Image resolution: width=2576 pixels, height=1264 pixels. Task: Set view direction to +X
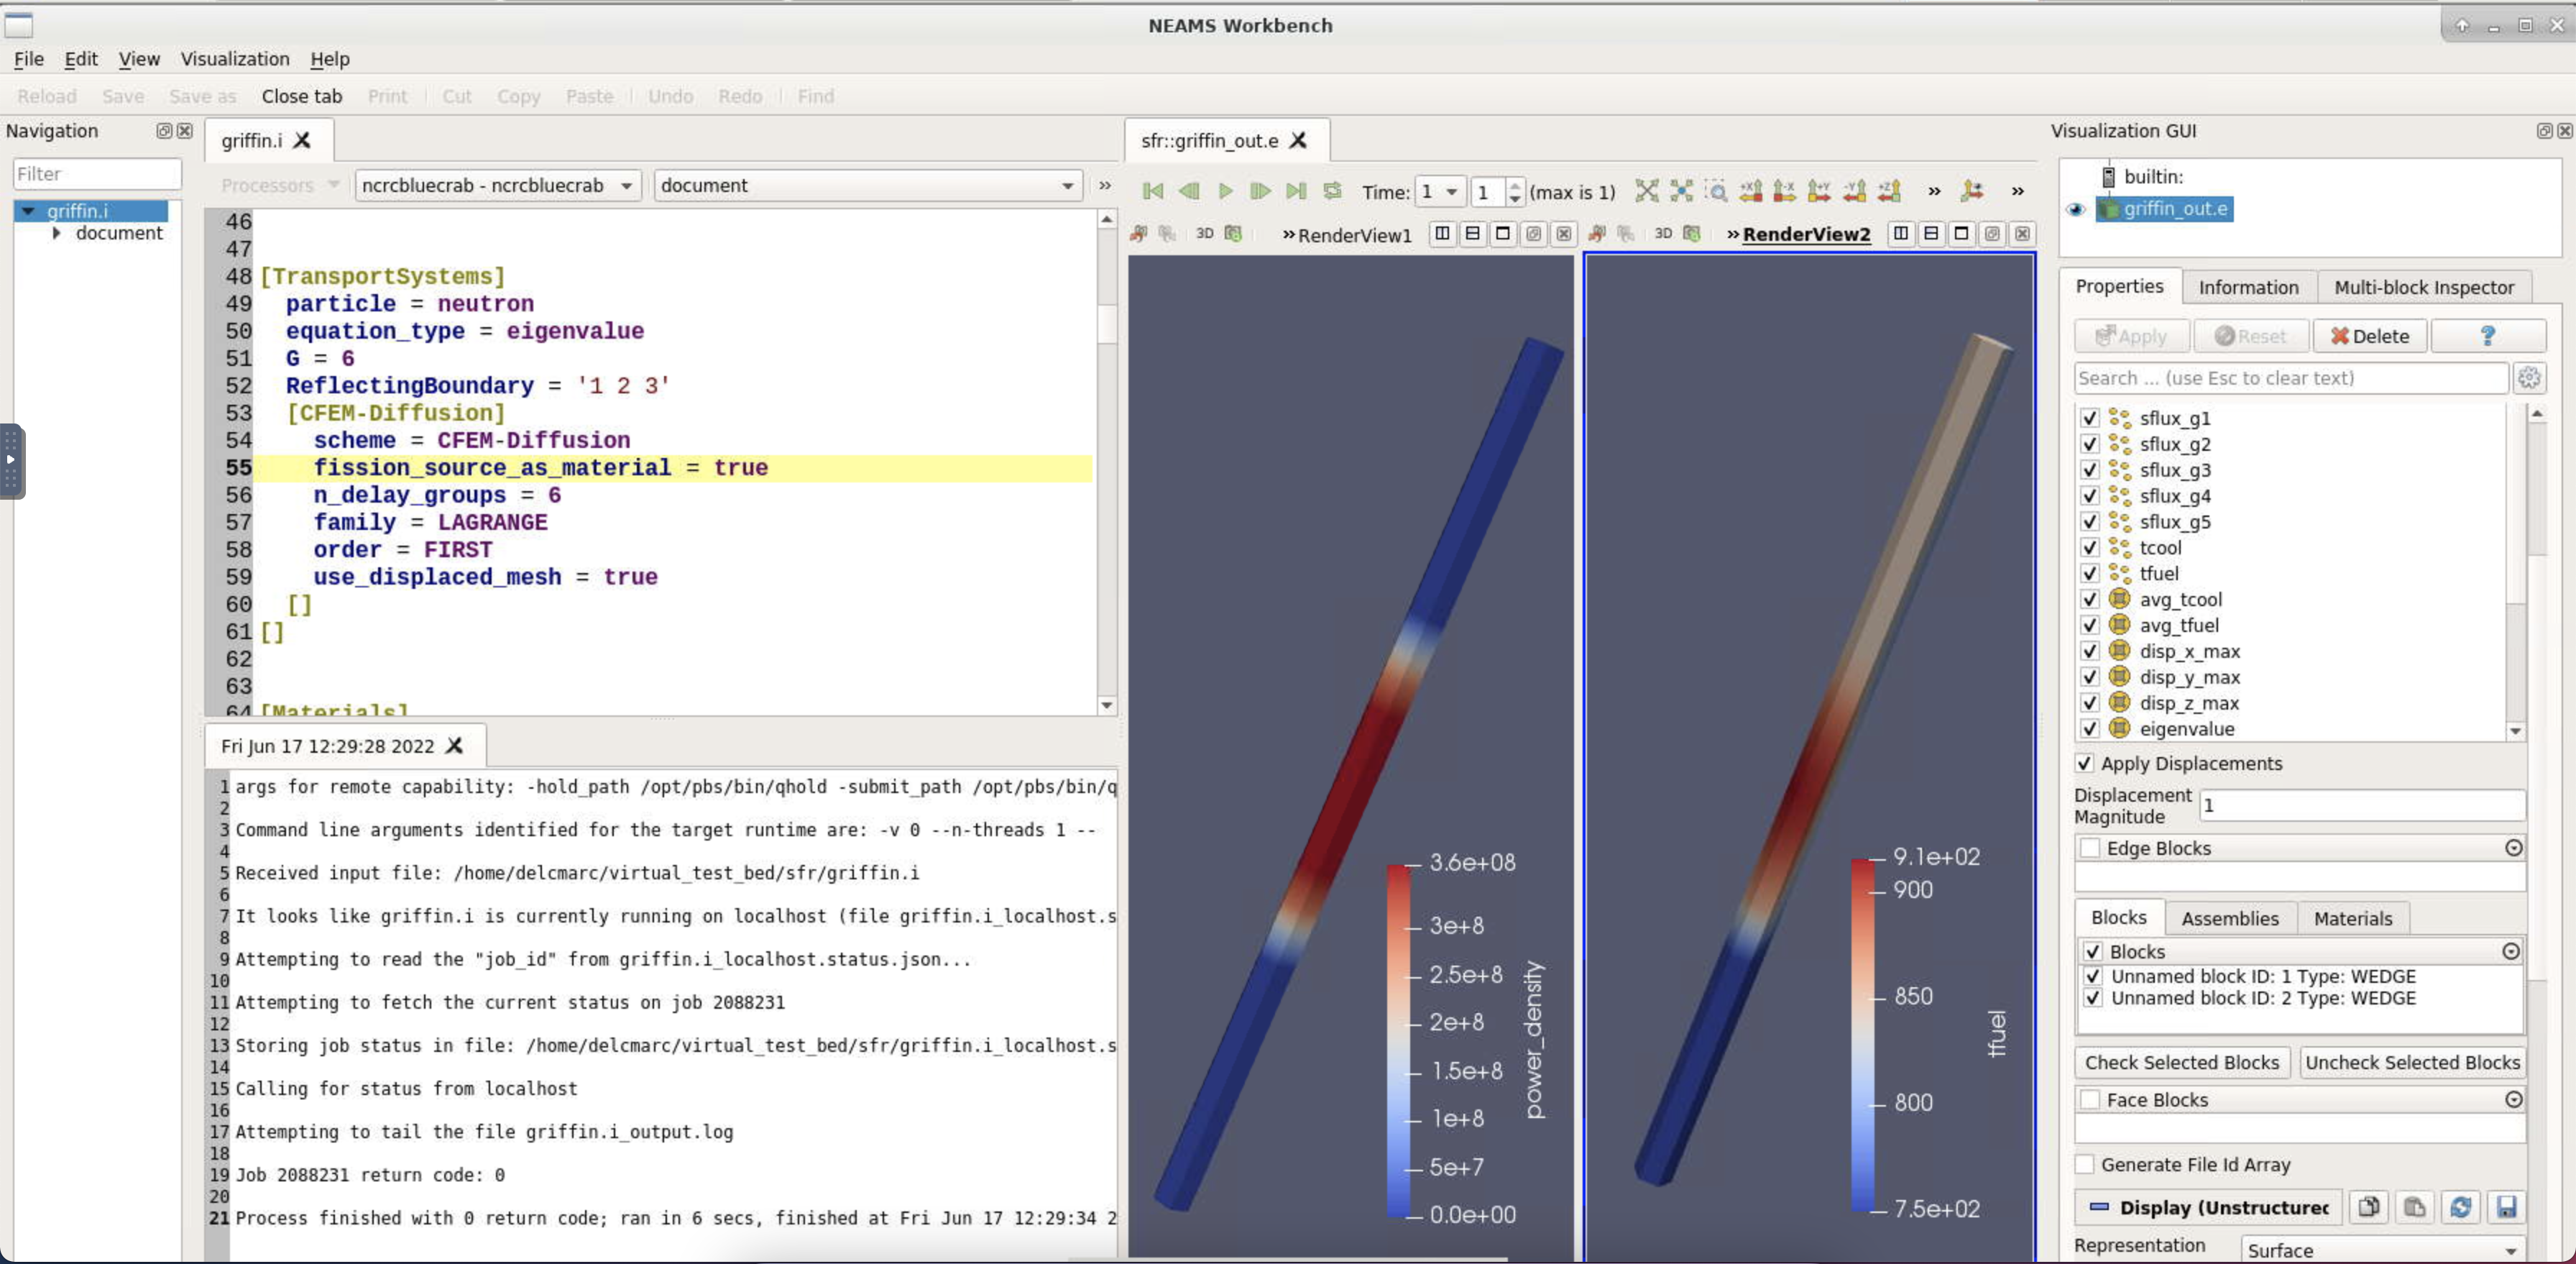coord(1750,191)
